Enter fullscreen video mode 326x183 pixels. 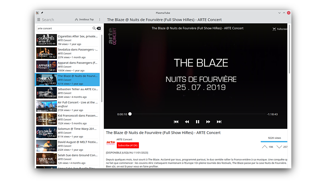coord(280,29)
